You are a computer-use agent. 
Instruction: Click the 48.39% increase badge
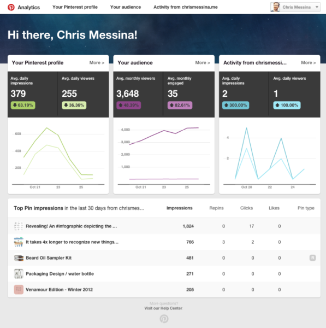[x=129, y=105]
